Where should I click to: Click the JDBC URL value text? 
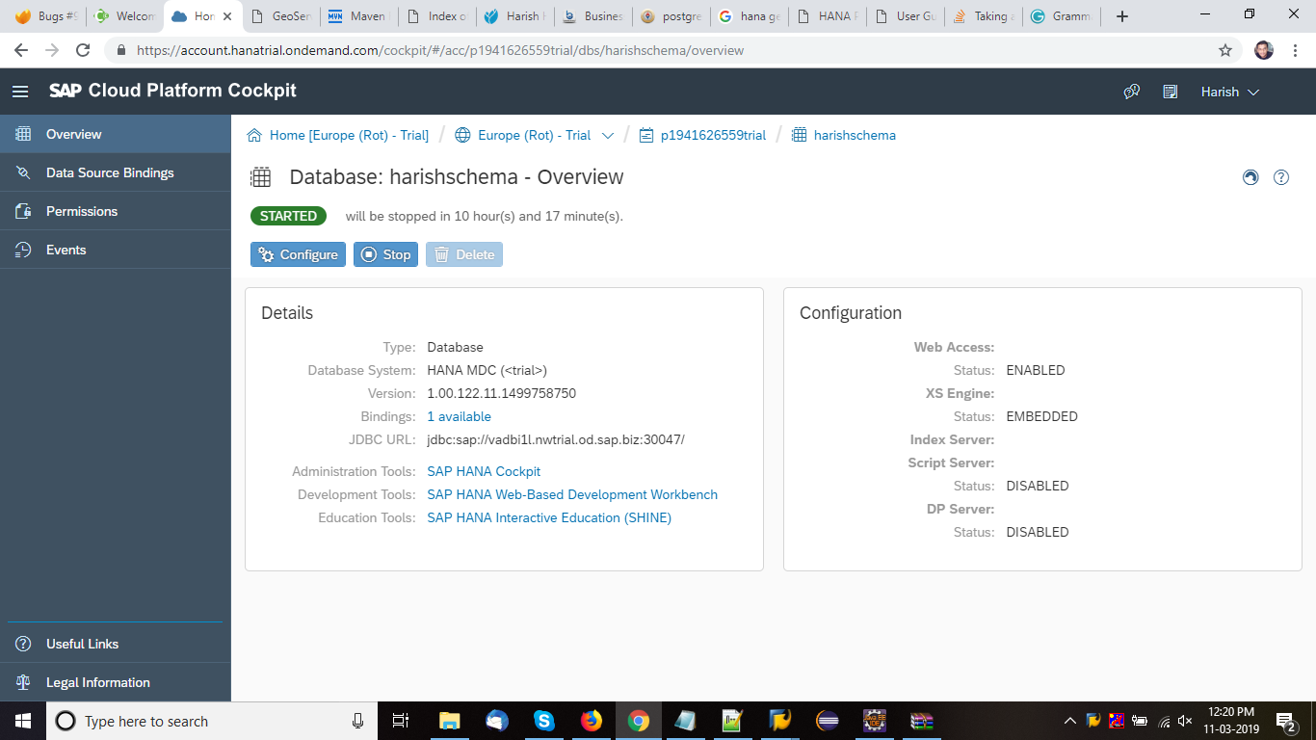pos(556,439)
